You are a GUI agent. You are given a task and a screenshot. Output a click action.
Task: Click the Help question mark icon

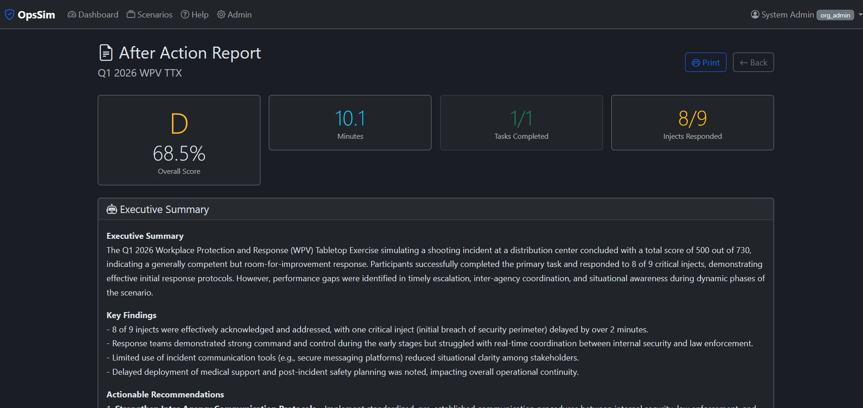click(185, 15)
